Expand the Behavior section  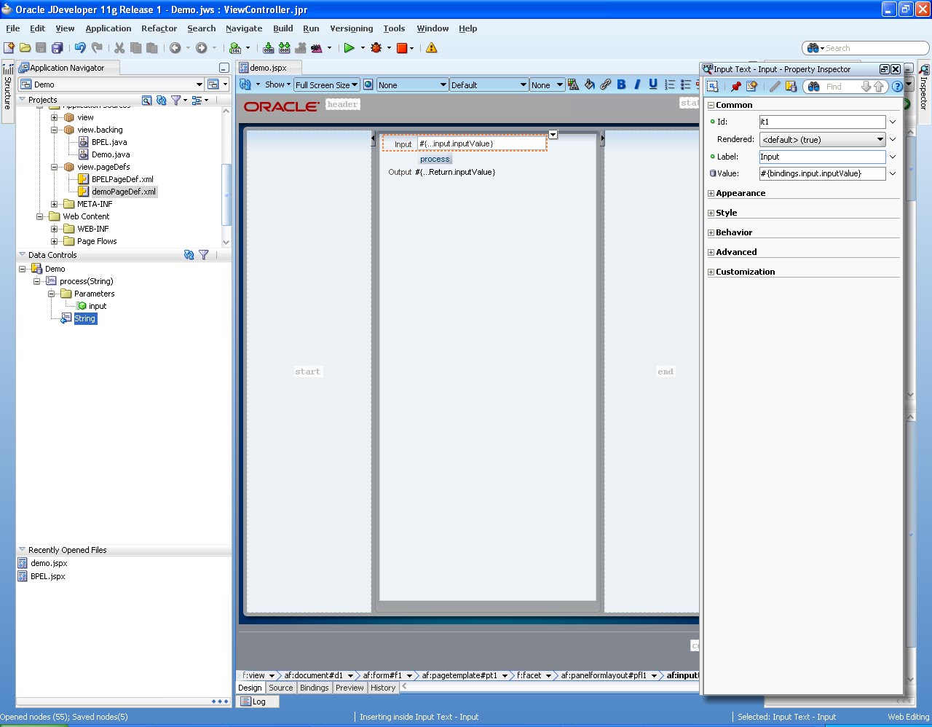[711, 233]
